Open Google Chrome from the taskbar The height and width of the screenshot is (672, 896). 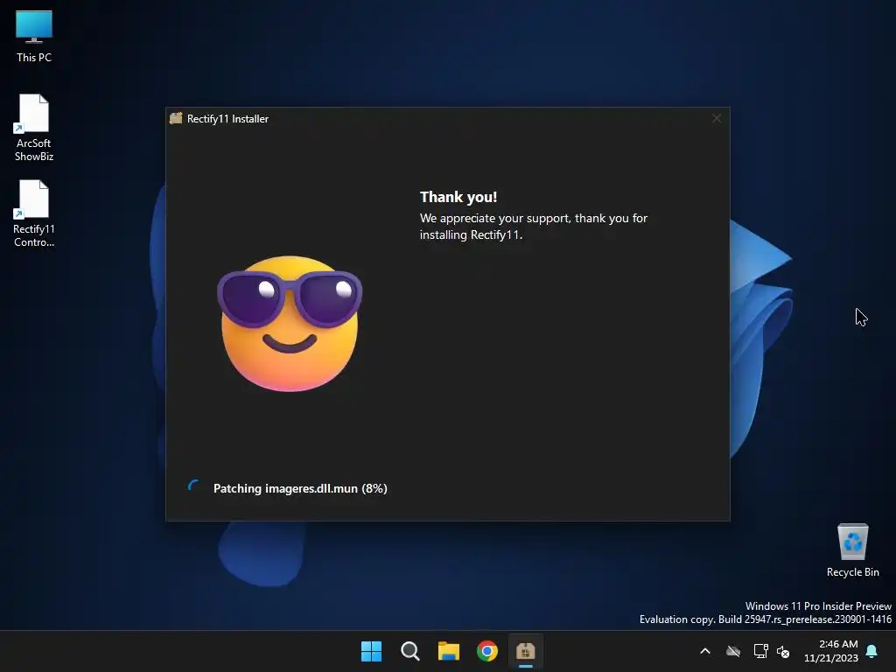(487, 651)
